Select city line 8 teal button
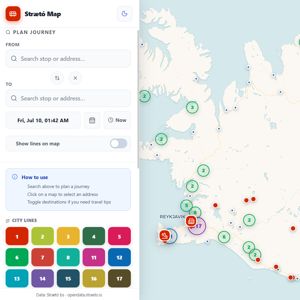The width and height of the screenshot is (300, 300). coord(68,257)
